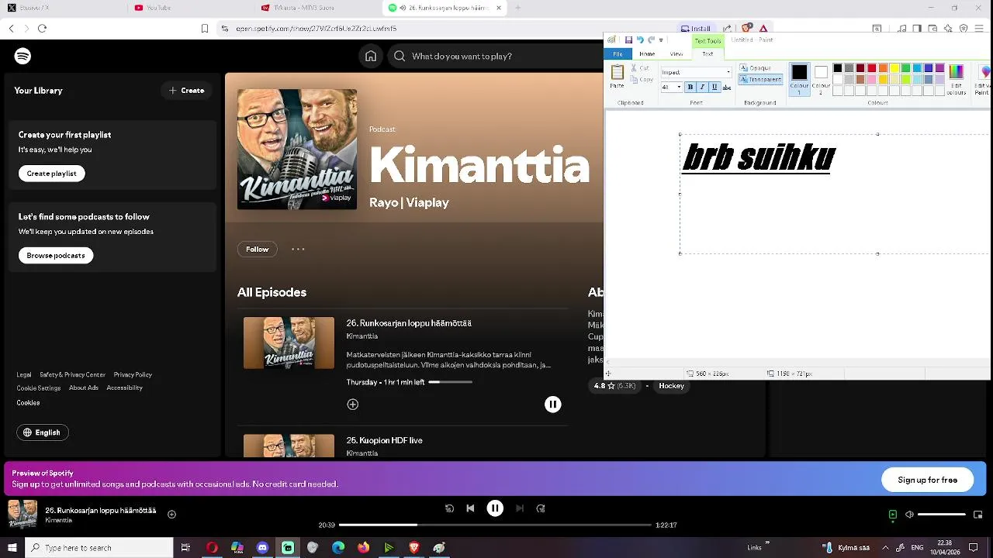Open Now Playing view icon
Image resolution: width=993 pixels, height=558 pixels.
893,515
